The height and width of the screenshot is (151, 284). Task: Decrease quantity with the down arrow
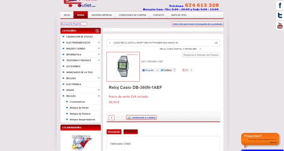[122, 118]
